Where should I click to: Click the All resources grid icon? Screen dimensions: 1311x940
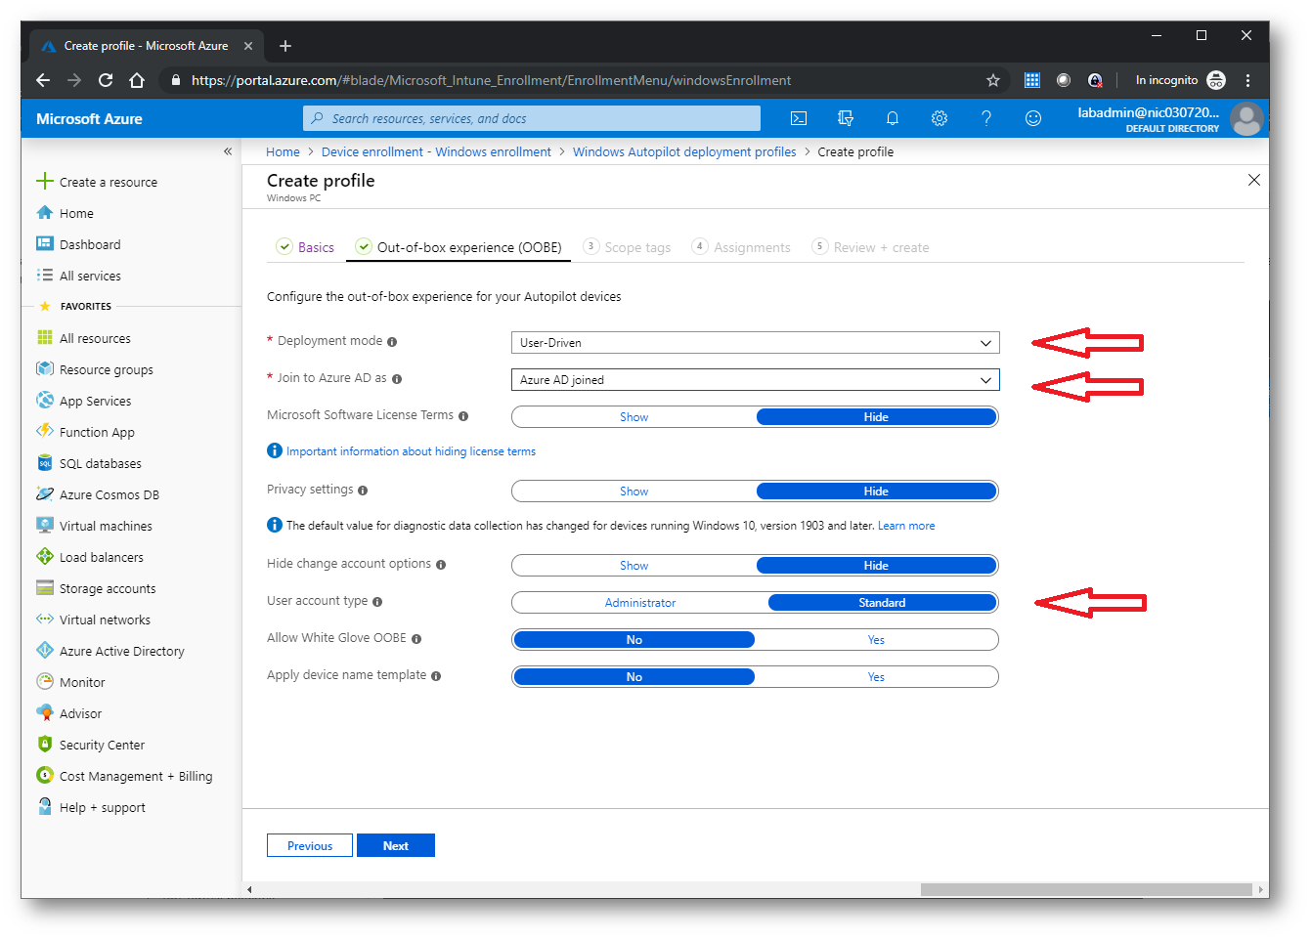coord(45,337)
